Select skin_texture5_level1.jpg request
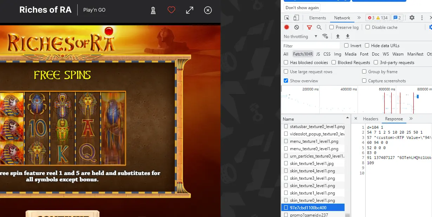 pos(313,163)
